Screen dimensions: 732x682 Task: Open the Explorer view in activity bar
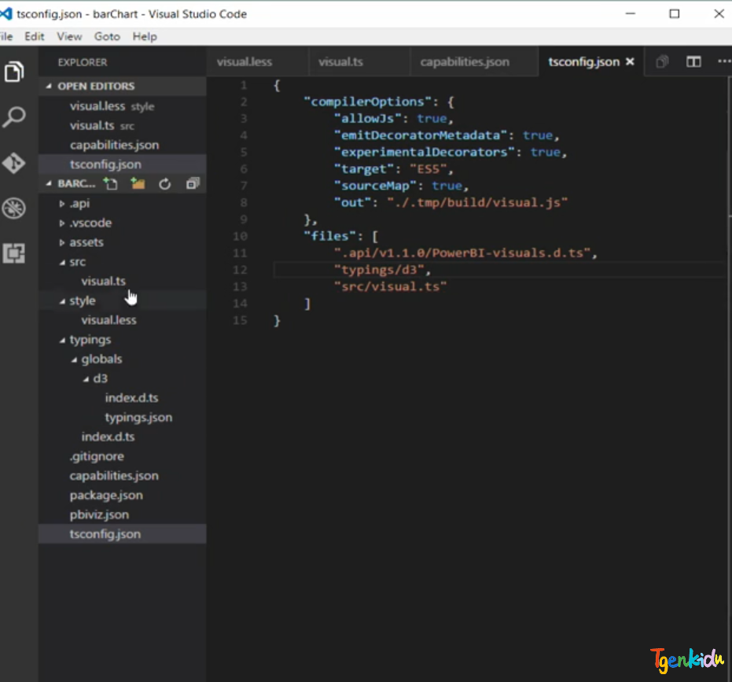click(14, 72)
